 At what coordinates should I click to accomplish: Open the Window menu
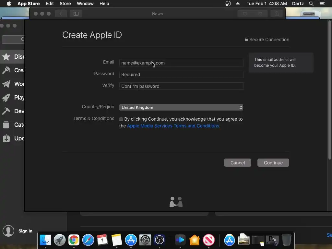tap(85, 4)
